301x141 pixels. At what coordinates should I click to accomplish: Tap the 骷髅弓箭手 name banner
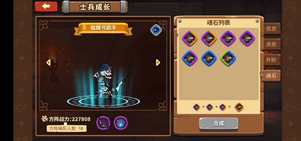(x=103, y=28)
